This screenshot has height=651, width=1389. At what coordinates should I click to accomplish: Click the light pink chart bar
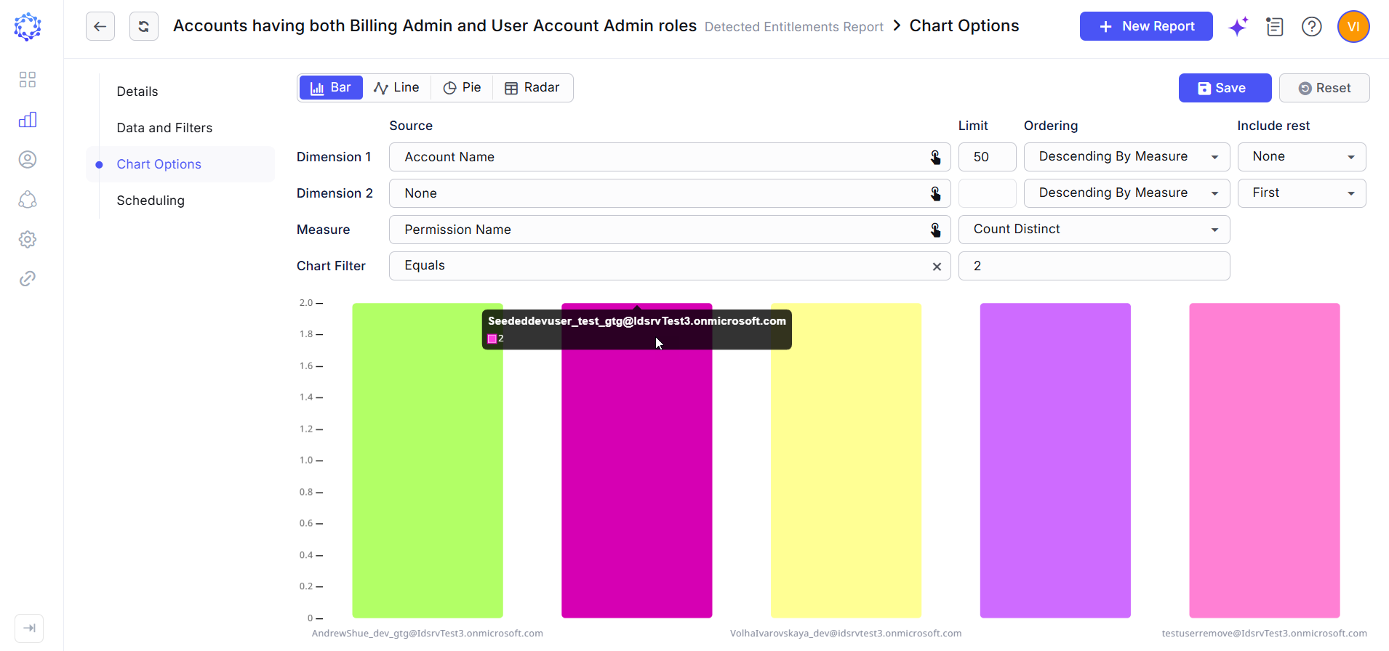(1265, 461)
